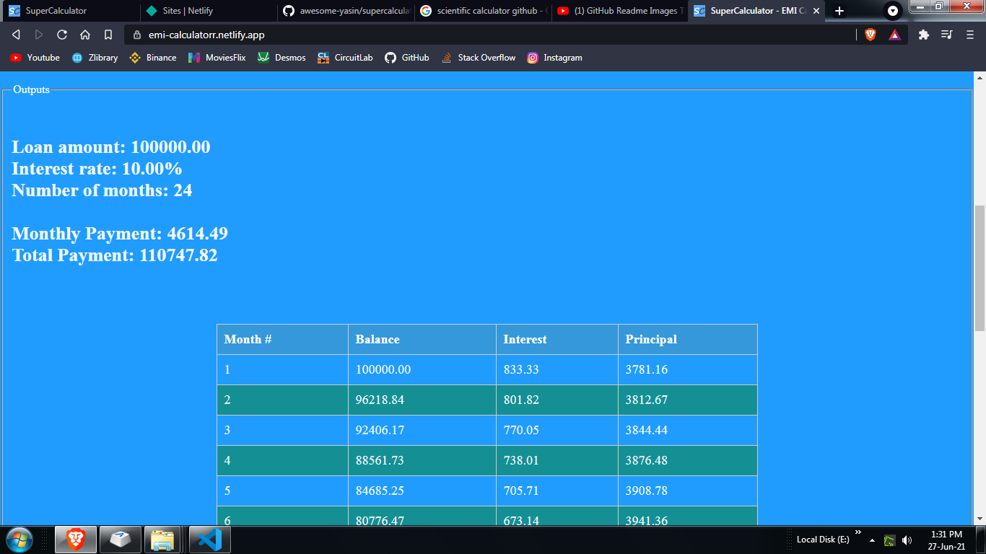Open the Brave Shields lion icon

871,35
